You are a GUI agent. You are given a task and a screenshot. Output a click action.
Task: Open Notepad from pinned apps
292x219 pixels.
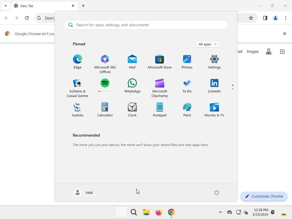tap(160, 110)
